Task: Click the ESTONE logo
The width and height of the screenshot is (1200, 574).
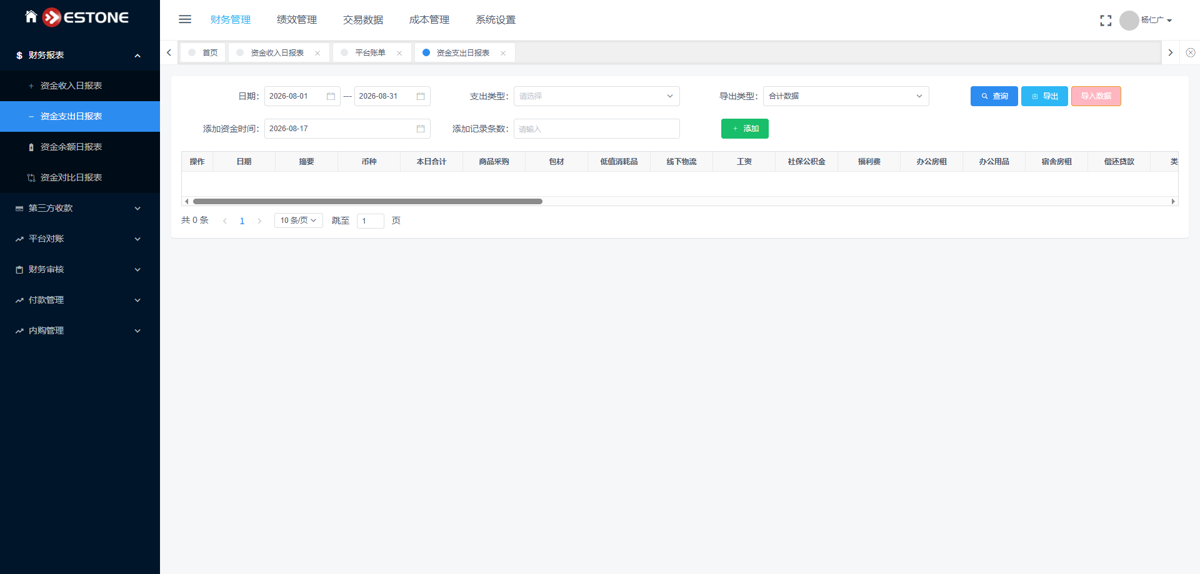Action: click(86, 17)
